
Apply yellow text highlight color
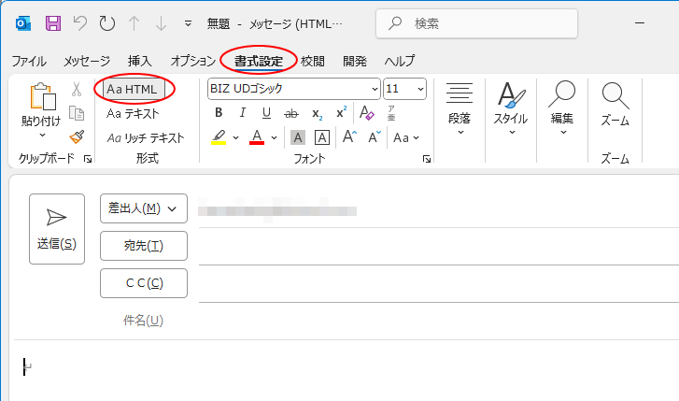(x=219, y=137)
